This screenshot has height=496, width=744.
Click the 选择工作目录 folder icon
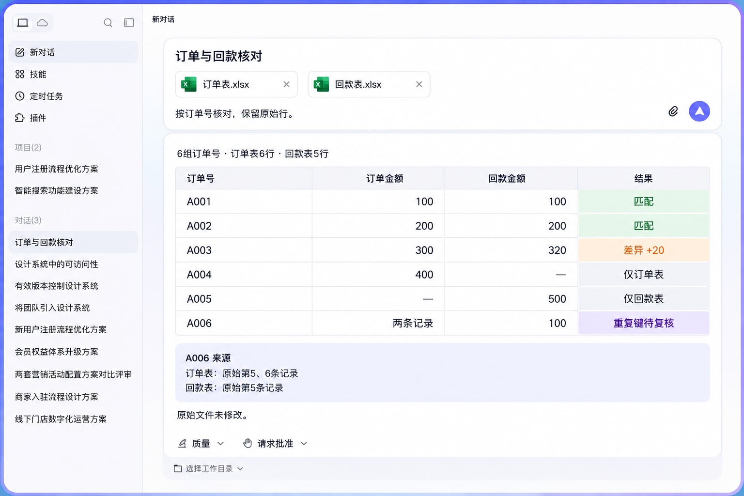(x=178, y=469)
